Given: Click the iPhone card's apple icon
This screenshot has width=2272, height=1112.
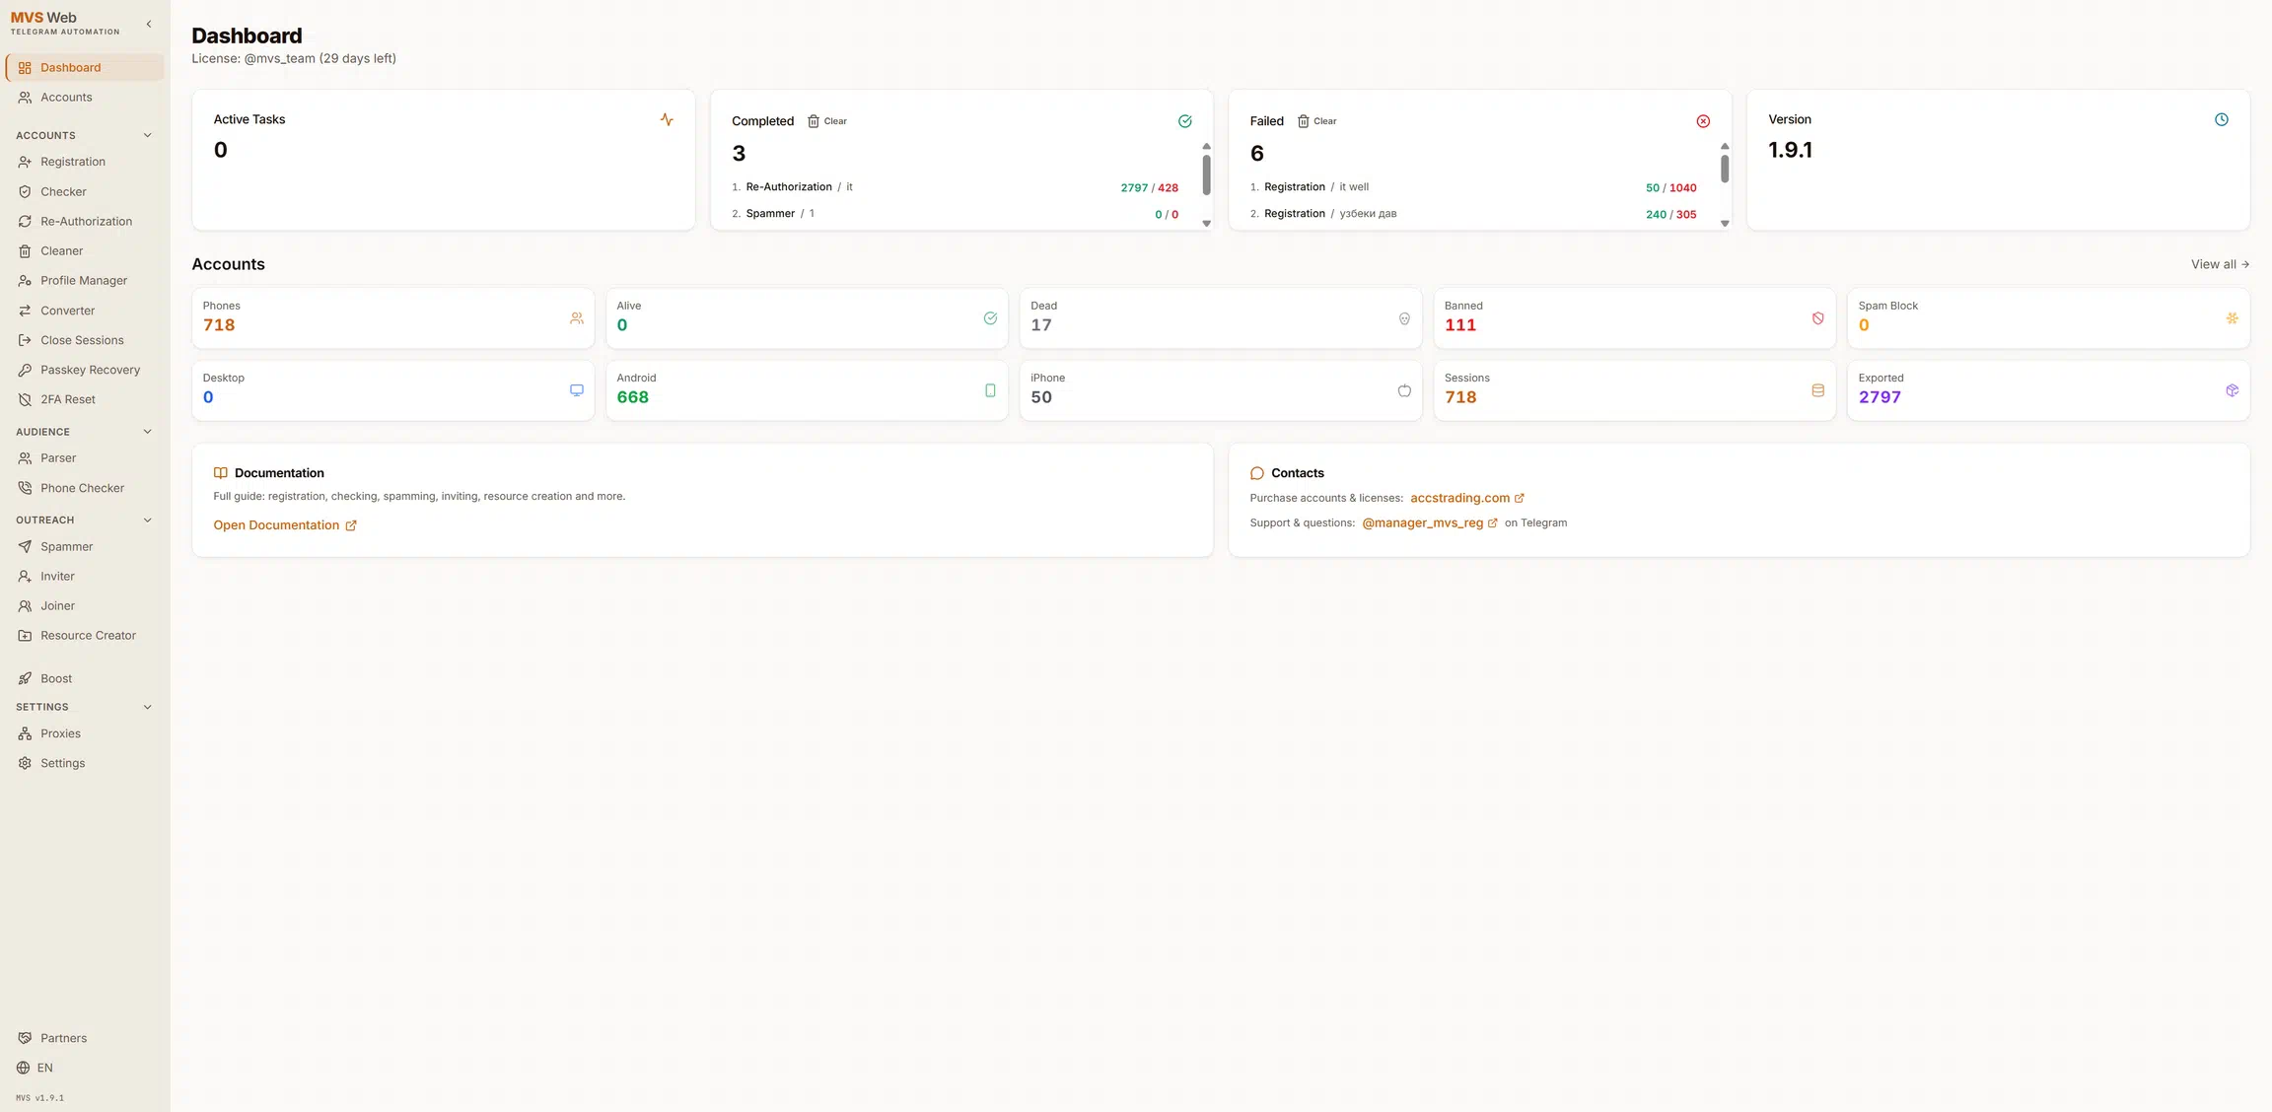Looking at the screenshot, I should 1404,390.
